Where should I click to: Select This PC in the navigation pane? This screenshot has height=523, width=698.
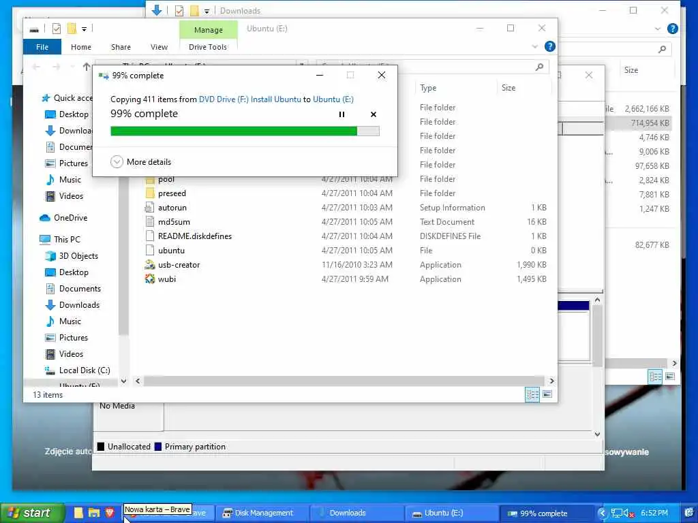click(x=60, y=239)
